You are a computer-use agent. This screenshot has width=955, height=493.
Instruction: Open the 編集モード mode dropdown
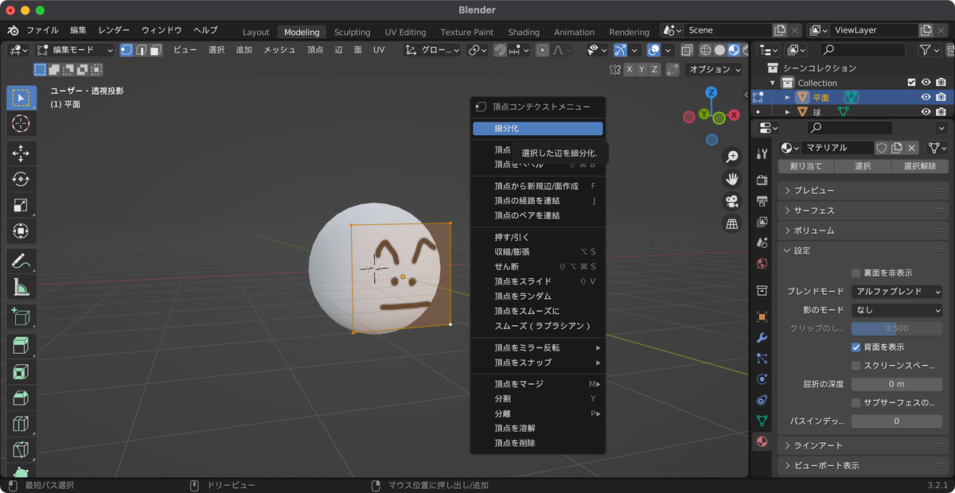[76, 50]
